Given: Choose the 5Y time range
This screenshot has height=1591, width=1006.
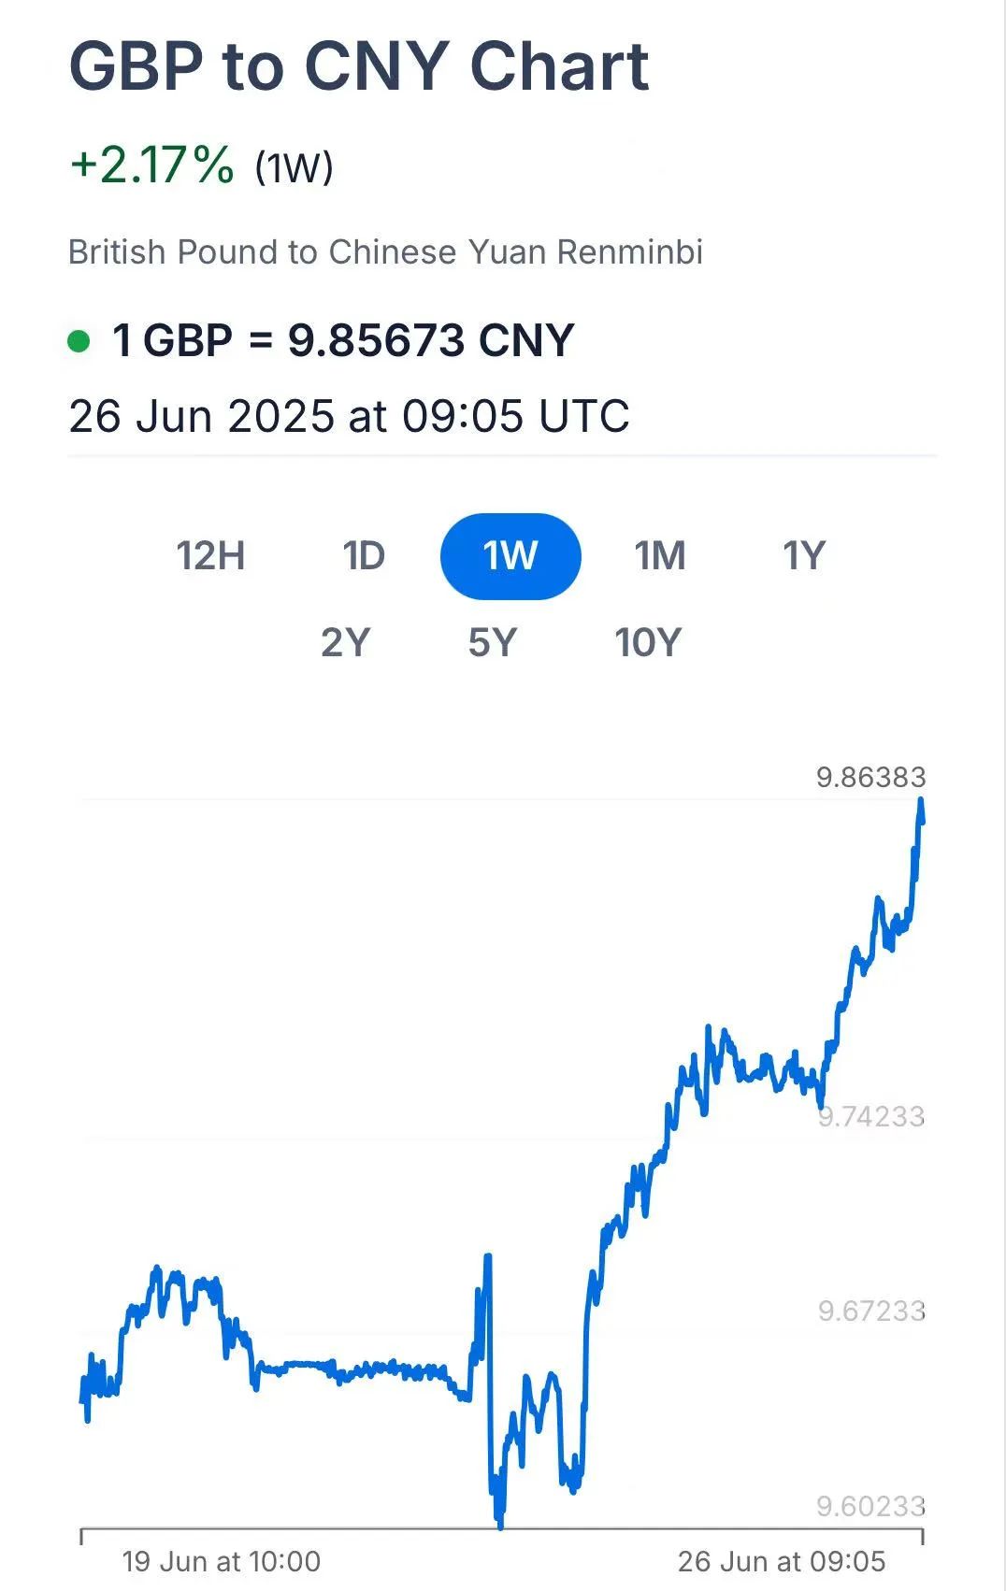Looking at the screenshot, I should point(493,643).
